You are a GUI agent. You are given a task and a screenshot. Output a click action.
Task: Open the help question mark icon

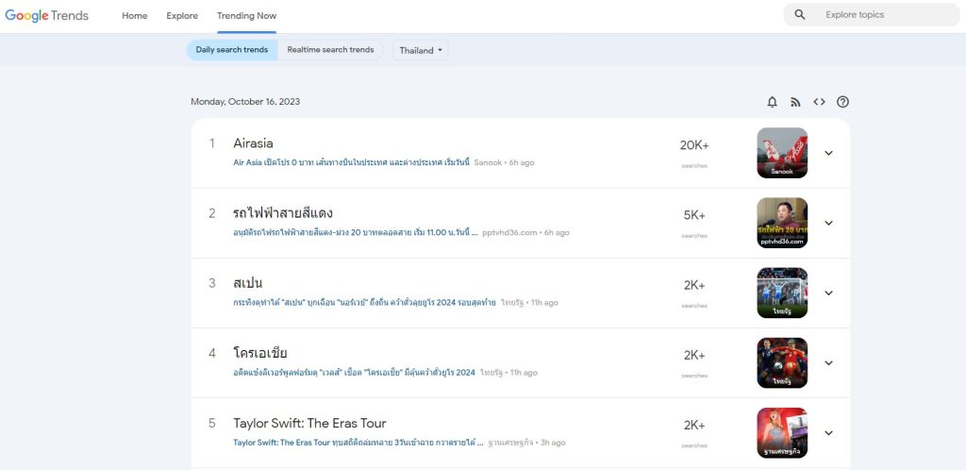842,102
